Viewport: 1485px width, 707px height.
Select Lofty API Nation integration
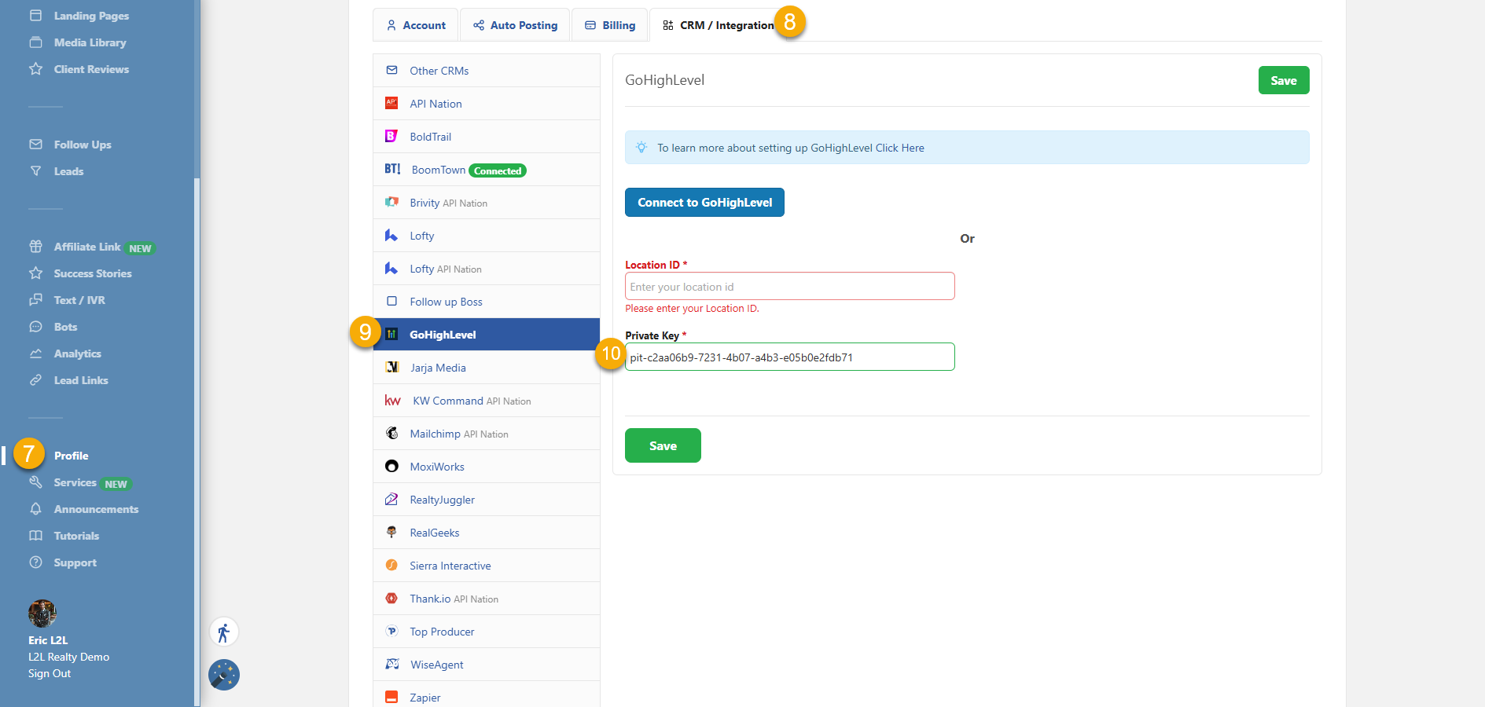coord(487,269)
